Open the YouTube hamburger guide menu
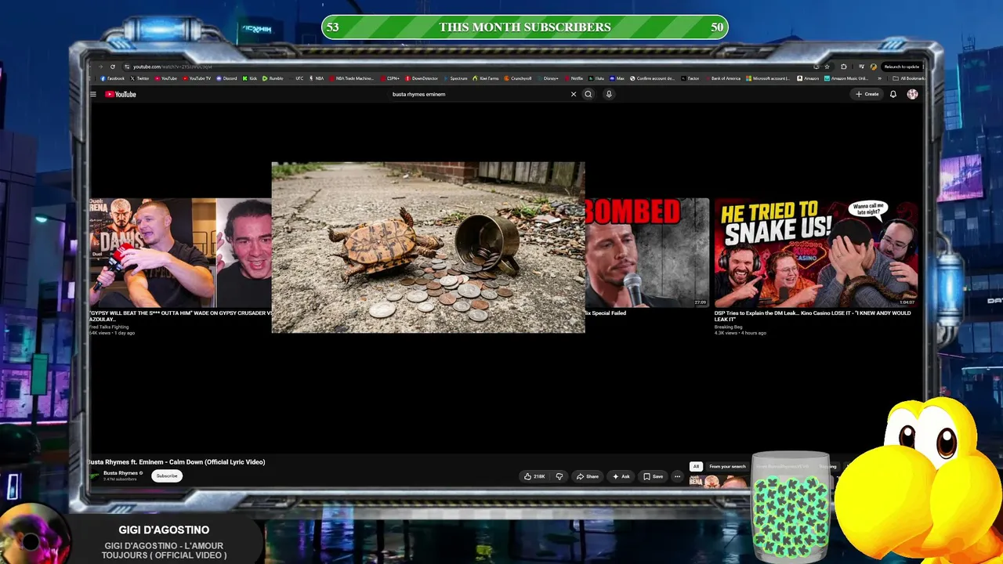 [92, 94]
